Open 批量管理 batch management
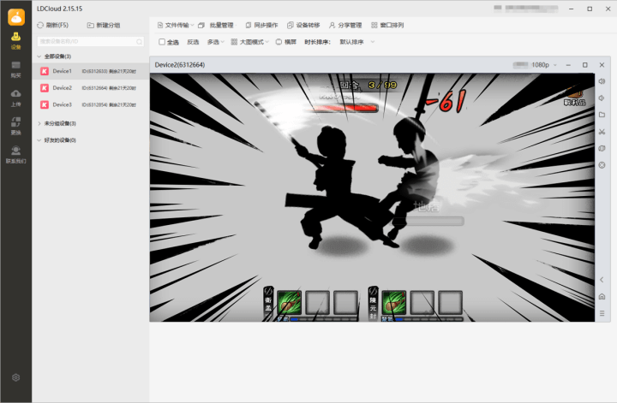 216,25
